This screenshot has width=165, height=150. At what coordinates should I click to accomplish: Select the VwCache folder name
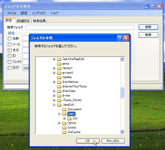point(74,132)
